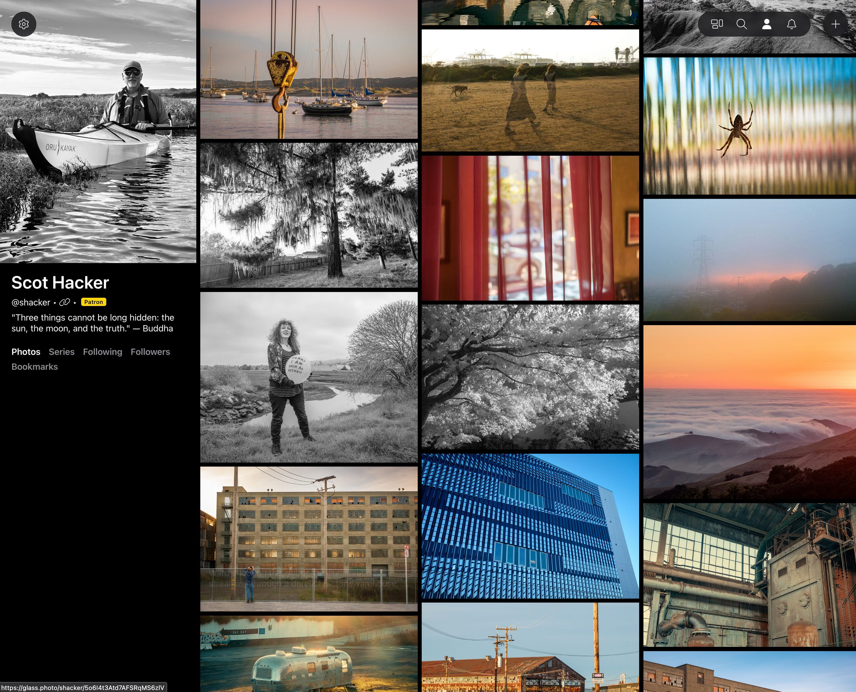Click the @shacker username
Screen dimensions: 856x692
point(31,303)
